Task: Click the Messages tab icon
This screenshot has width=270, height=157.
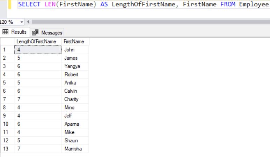Action: (35, 33)
